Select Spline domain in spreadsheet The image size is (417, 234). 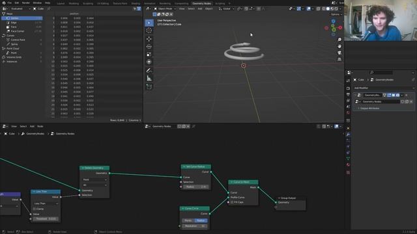click(x=22, y=44)
